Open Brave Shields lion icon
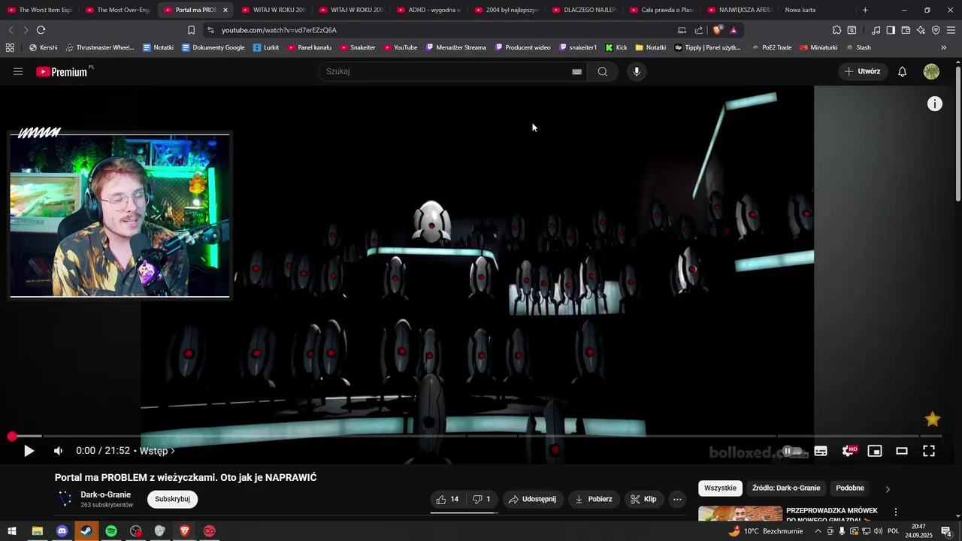This screenshot has height=541, width=962. click(x=717, y=30)
